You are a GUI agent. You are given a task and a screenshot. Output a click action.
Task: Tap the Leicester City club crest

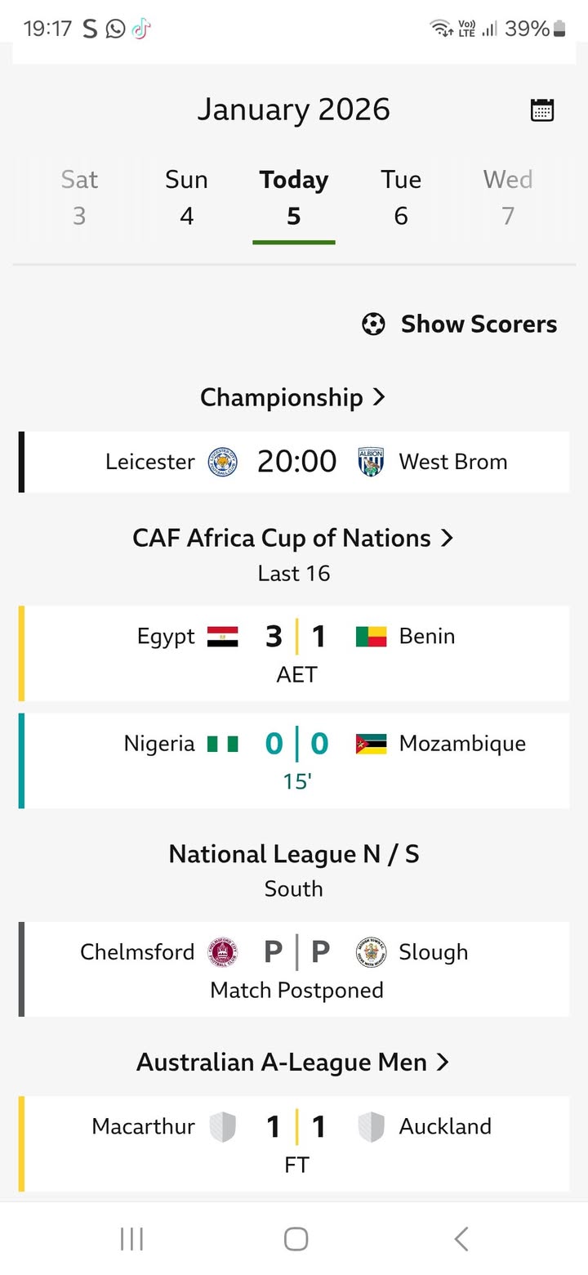coord(222,462)
